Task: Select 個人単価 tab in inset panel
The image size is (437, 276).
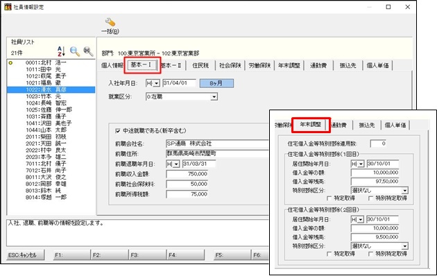Action: point(395,126)
